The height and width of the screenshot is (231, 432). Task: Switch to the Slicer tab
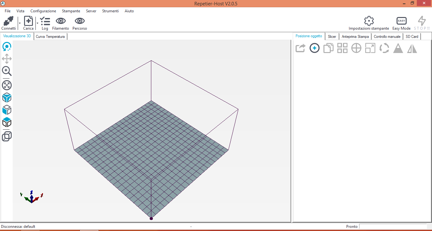click(x=332, y=37)
